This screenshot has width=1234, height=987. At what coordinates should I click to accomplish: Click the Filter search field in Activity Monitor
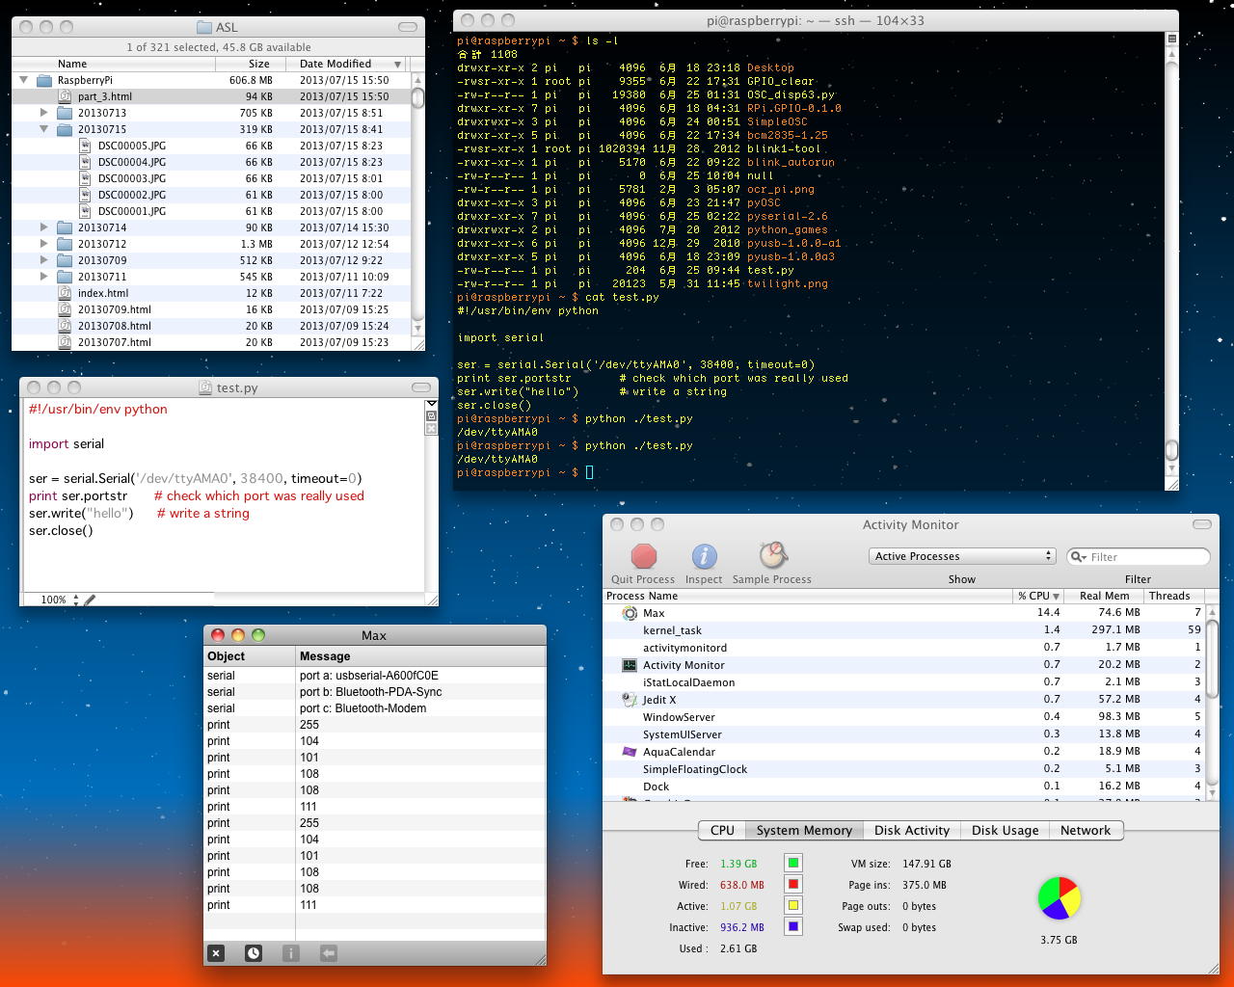click(x=1147, y=557)
